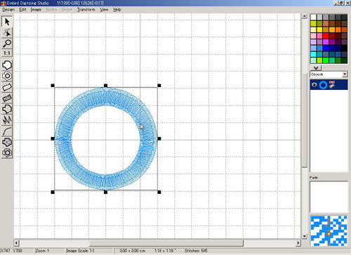Image resolution: width=351 pixels, height=255 pixels.
Task: Choose the node editing tool
Action: coord(7,32)
